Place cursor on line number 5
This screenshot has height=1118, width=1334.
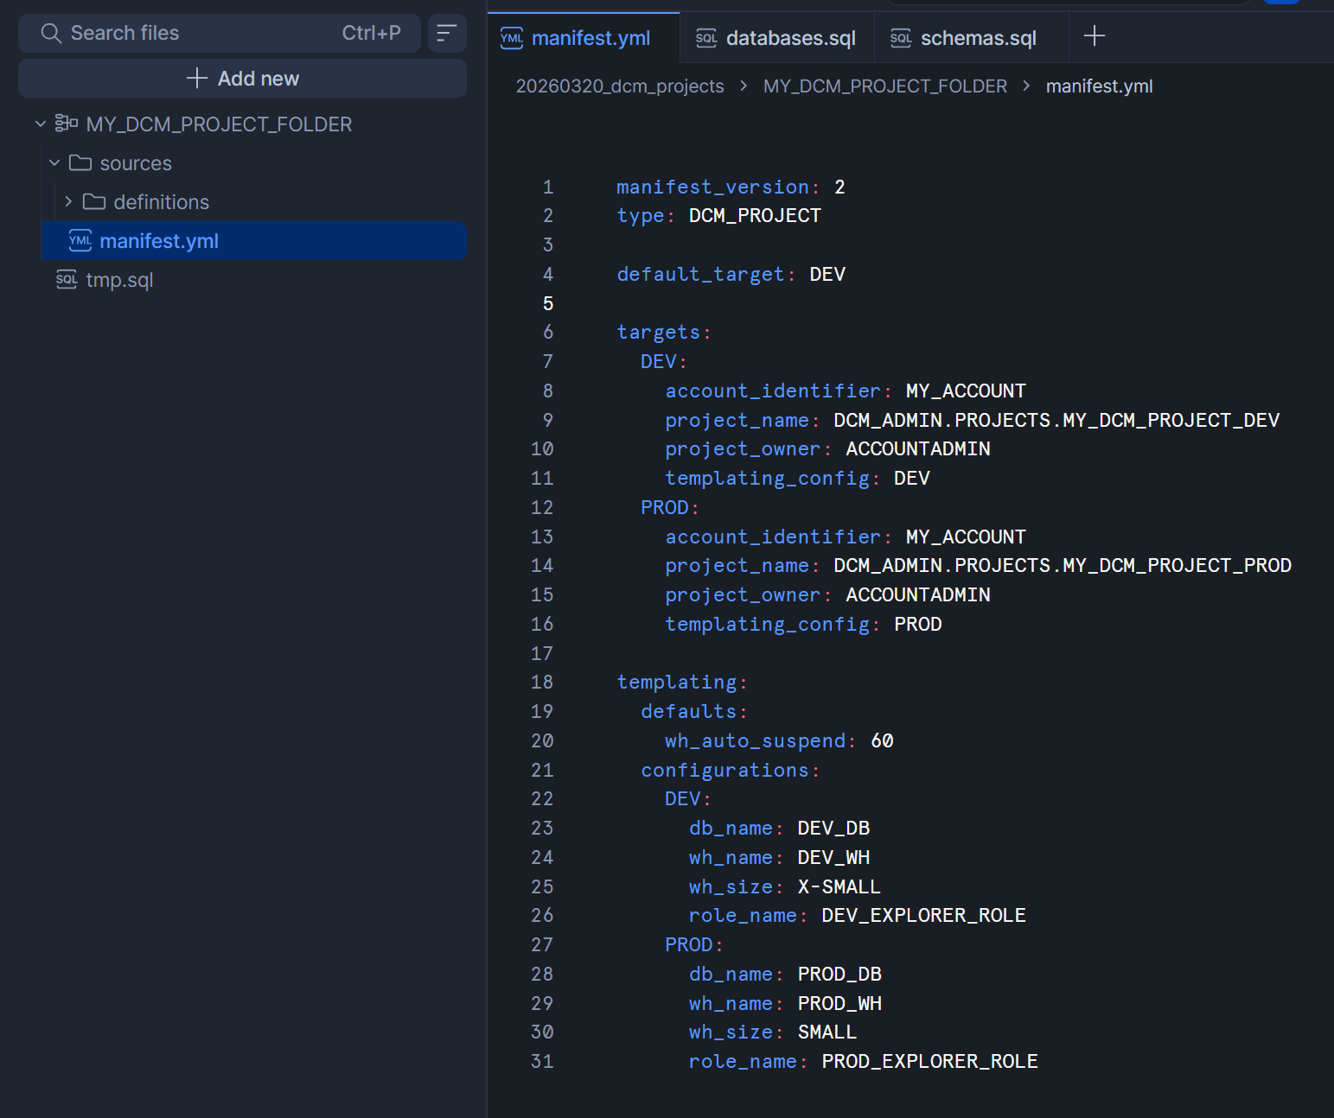[x=547, y=303]
